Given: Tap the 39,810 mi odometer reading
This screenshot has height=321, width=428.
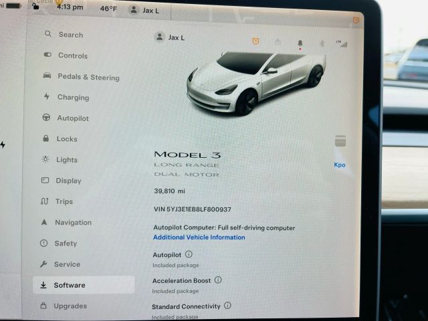Looking at the screenshot, I should [169, 191].
